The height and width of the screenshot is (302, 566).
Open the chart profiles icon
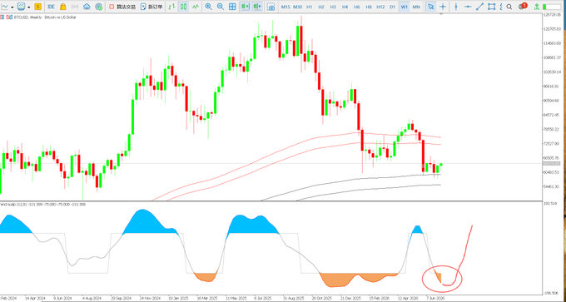click(x=22, y=7)
